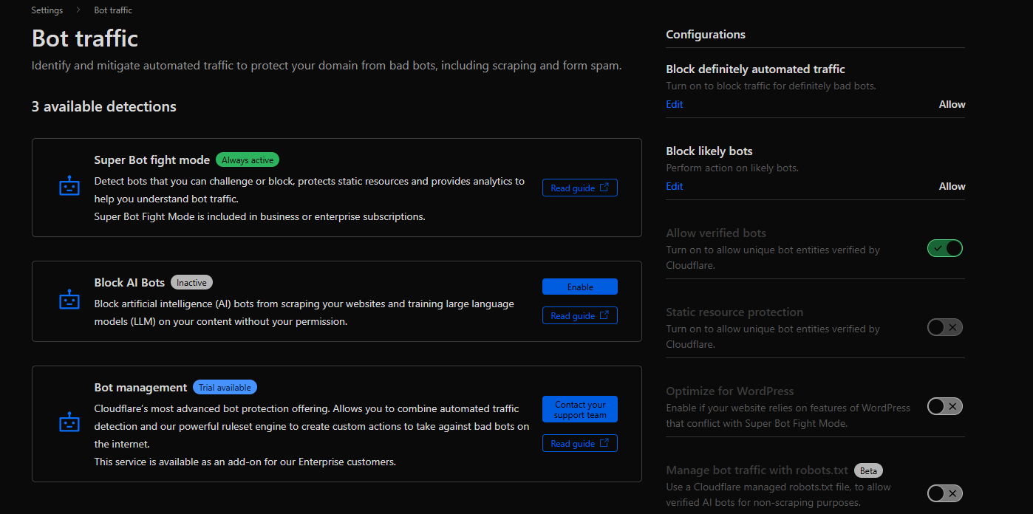Click the Bot management robot icon
Screen dimensions: 1033x514
[69, 423]
